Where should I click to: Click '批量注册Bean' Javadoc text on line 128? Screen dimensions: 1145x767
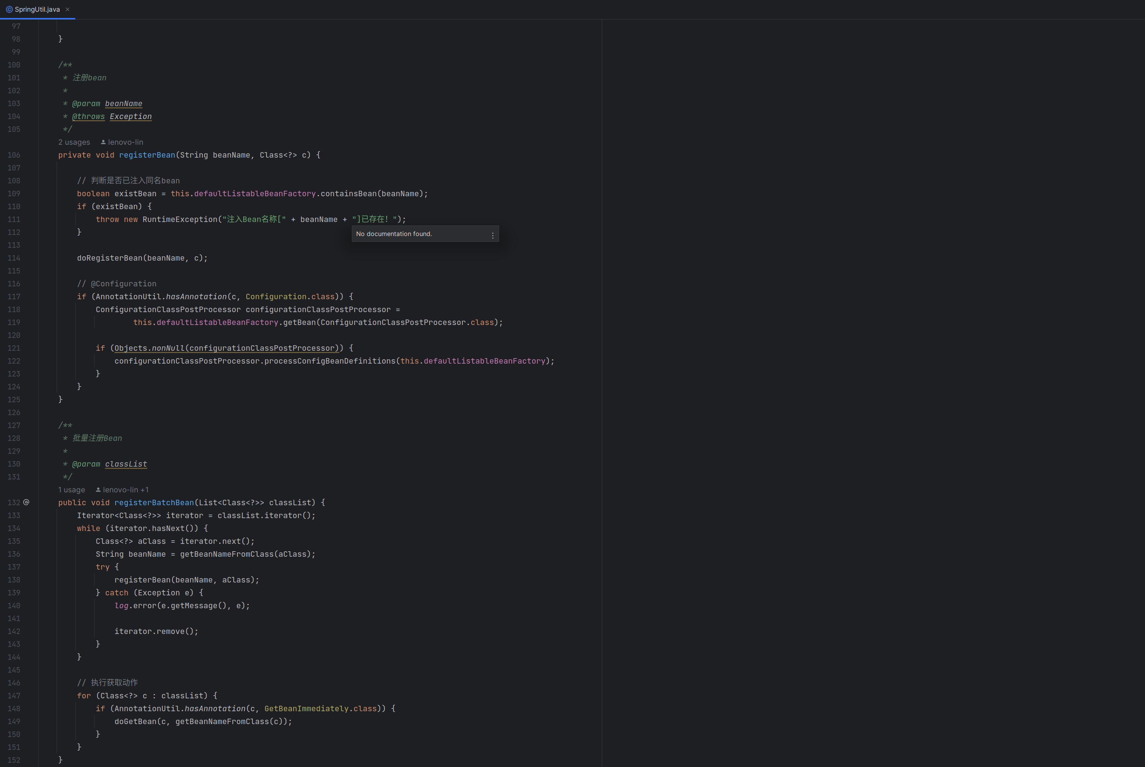point(97,438)
